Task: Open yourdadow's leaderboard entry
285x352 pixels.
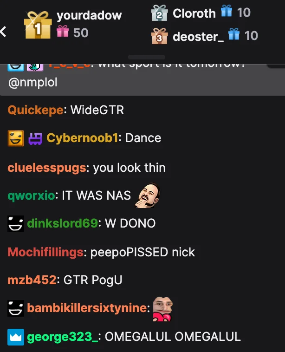Action: pos(89,15)
